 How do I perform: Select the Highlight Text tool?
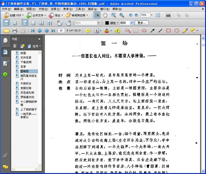(117, 31)
